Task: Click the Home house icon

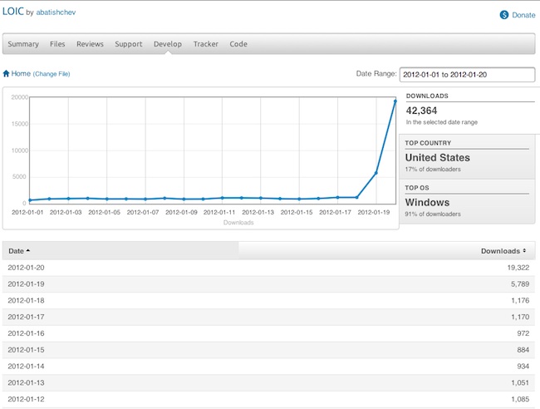Action: click(7, 74)
